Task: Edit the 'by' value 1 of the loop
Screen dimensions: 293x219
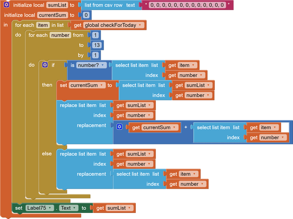Action: pyautogui.click(x=95, y=55)
